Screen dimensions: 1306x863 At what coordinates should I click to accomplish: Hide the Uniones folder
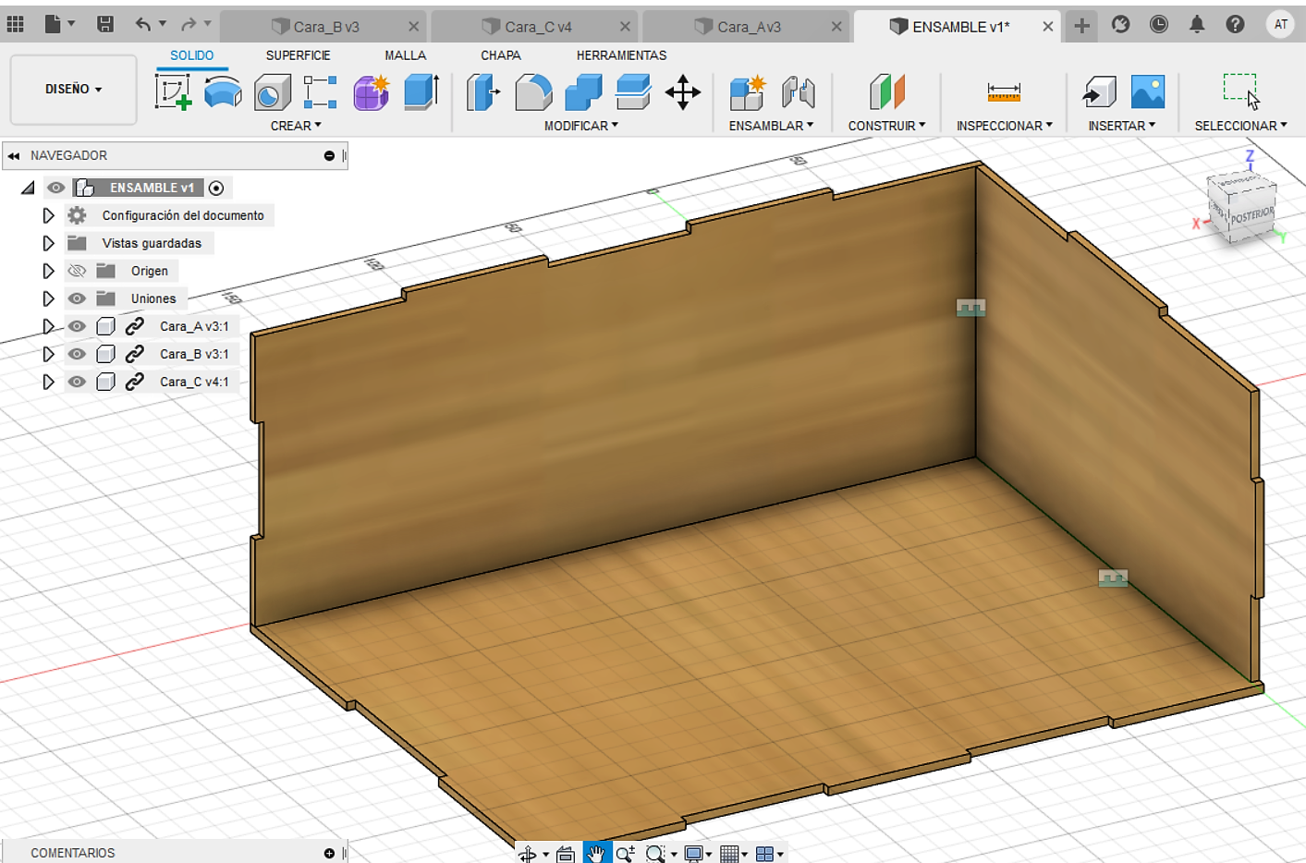77,298
